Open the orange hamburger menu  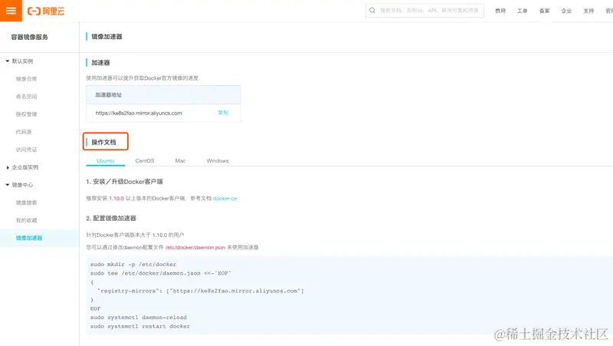click(11, 11)
